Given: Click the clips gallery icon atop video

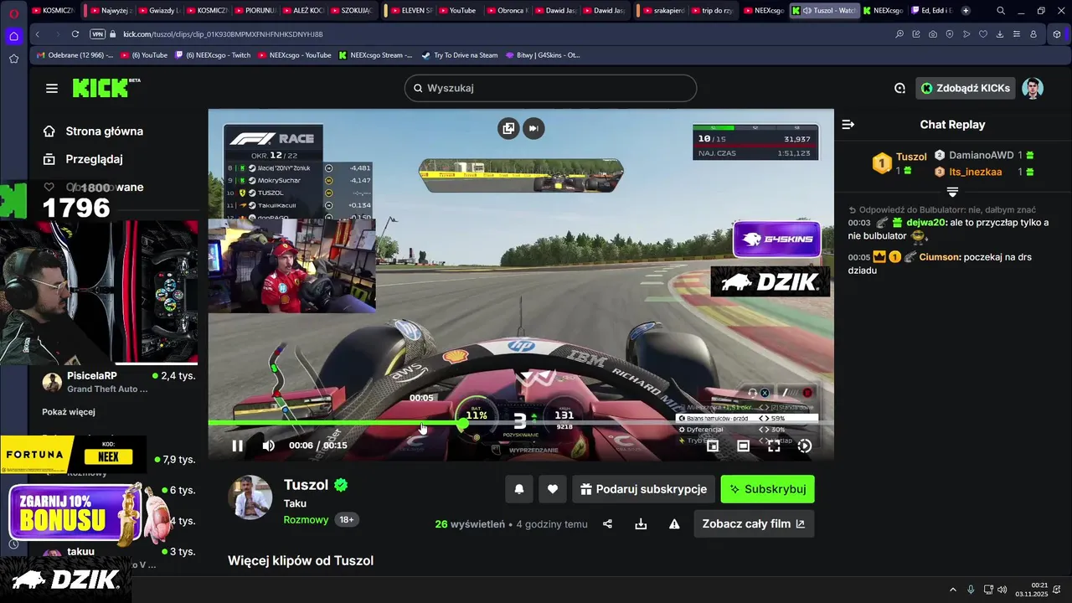Looking at the screenshot, I should coord(508,128).
